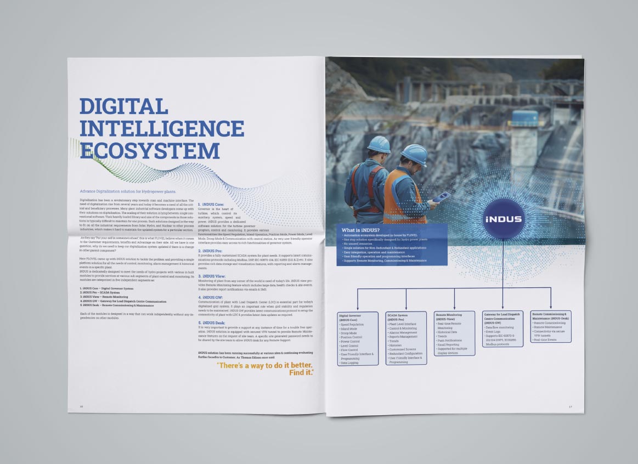The height and width of the screenshot is (464, 638).
Task: Click the 'Digital Governor (iNDUS-Core)' box title
Action: (350, 318)
